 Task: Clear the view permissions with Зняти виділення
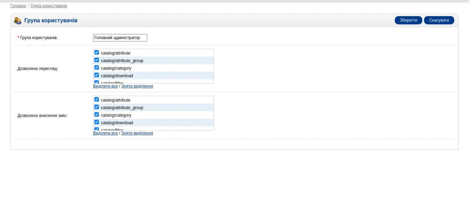click(137, 86)
